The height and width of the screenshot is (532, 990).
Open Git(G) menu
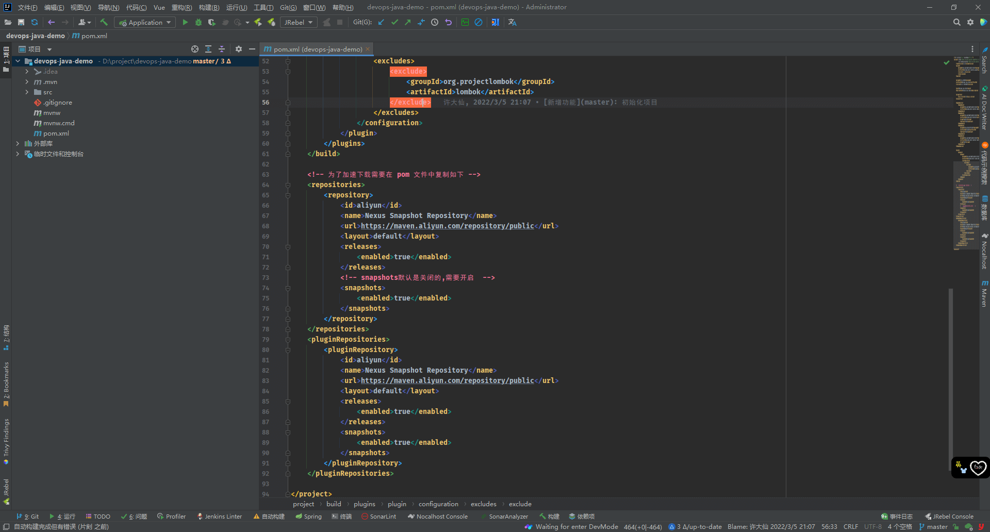tap(288, 7)
